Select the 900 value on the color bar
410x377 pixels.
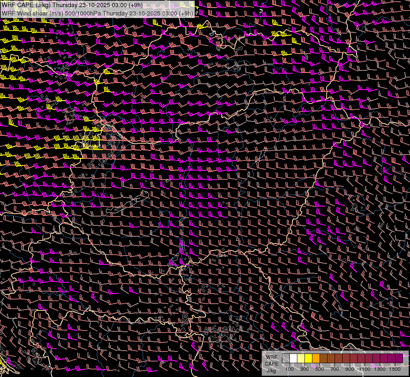coord(350,369)
